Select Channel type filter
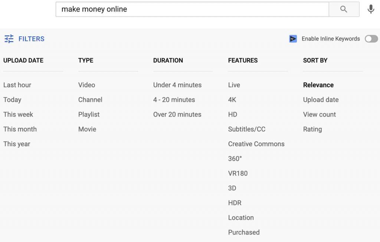380x242 pixels. (x=91, y=100)
